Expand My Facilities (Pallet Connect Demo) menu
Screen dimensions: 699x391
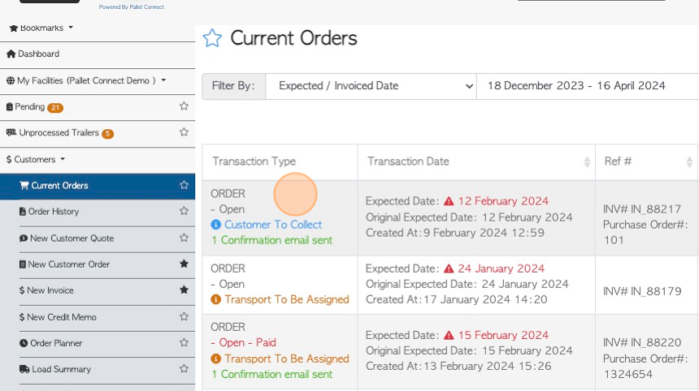pos(86,80)
